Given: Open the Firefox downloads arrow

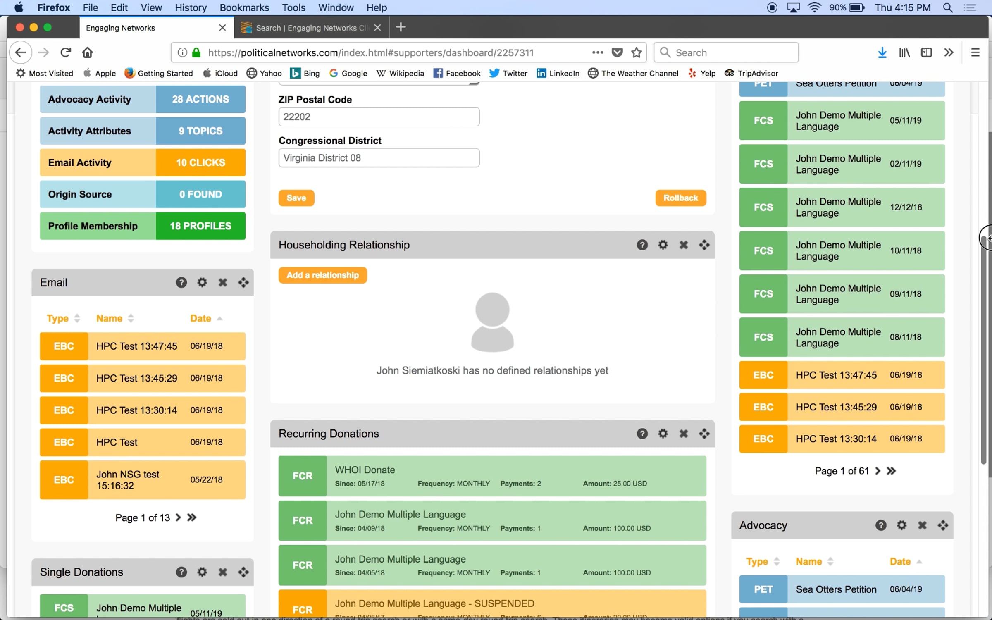Looking at the screenshot, I should tap(882, 52).
